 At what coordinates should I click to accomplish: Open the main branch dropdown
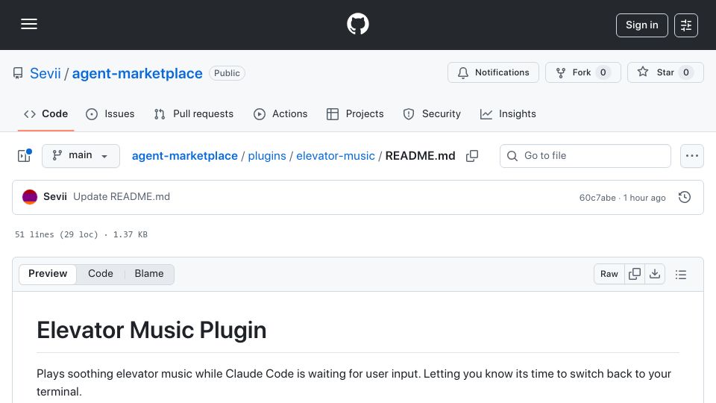(x=81, y=156)
